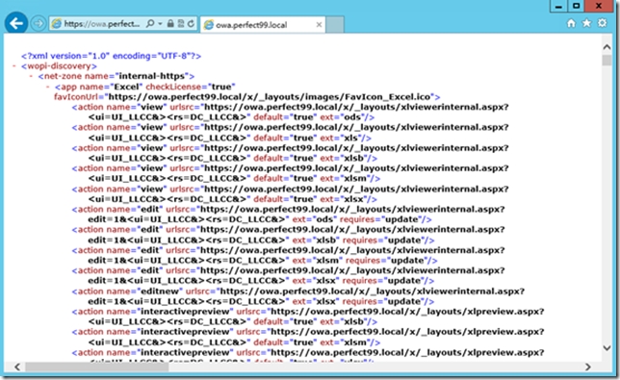
Task: Click the vertical scrollbar thumb
Action: [607, 61]
